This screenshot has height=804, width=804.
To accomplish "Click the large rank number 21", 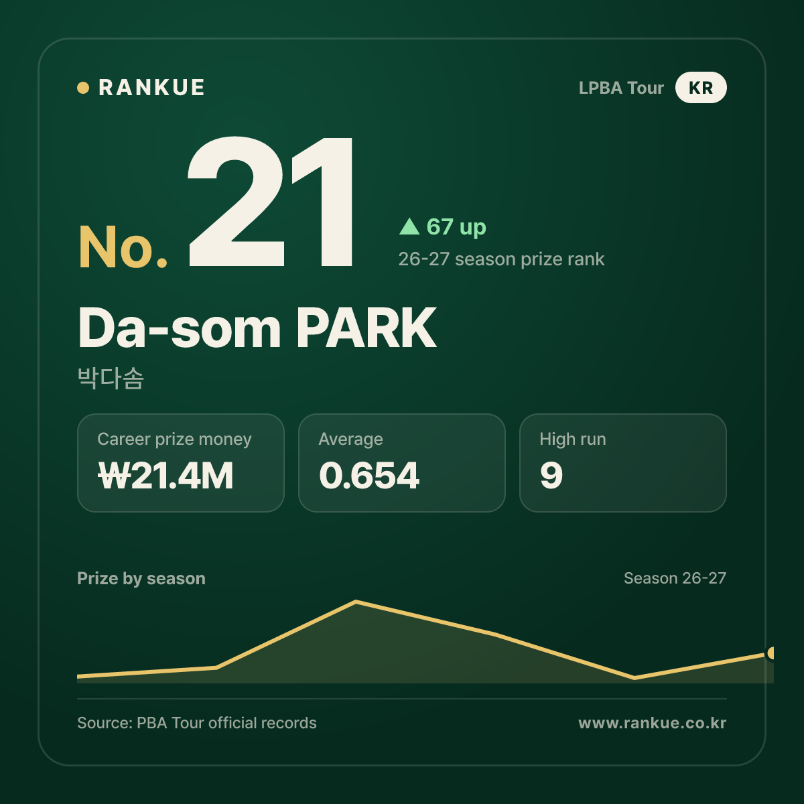I will tap(270, 202).
